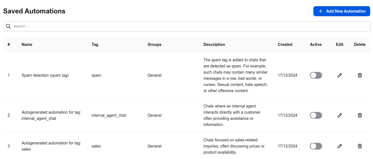Screen dimensions: 373x159
Task: Remove the sales automation with trash icon
Action: point(360,146)
